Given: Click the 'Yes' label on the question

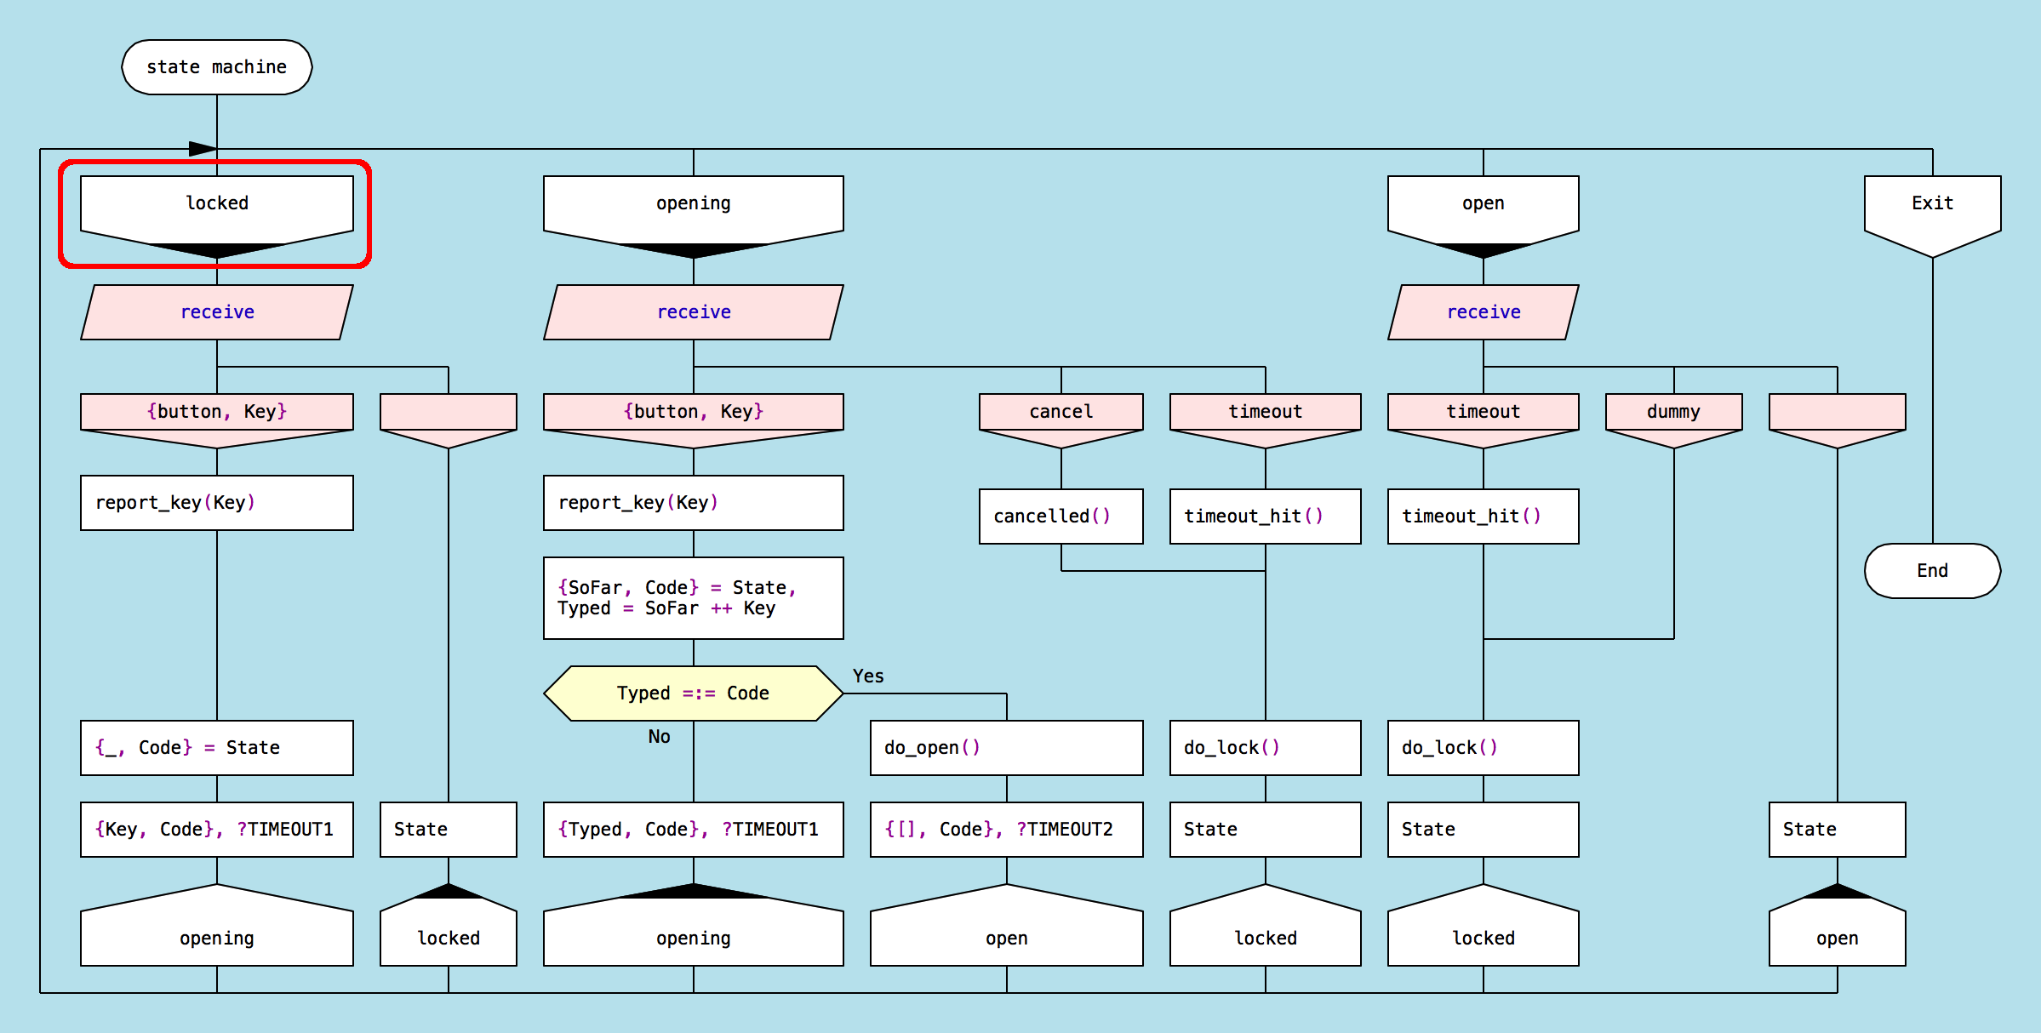Looking at the screenshot, I should (x=868, y=676).
